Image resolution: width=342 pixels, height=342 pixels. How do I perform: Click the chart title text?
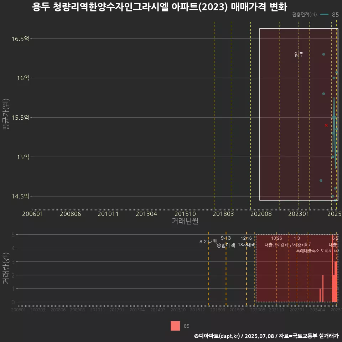point(160,7)
